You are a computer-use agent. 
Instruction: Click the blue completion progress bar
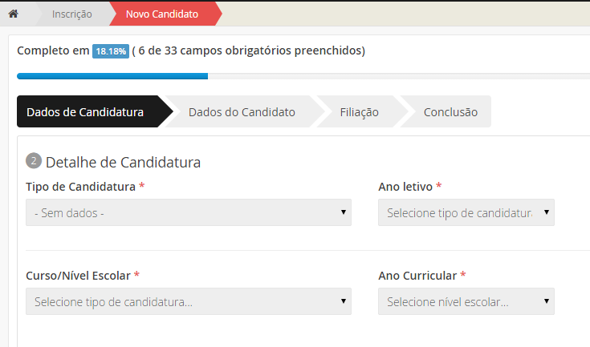pos(112,76)
